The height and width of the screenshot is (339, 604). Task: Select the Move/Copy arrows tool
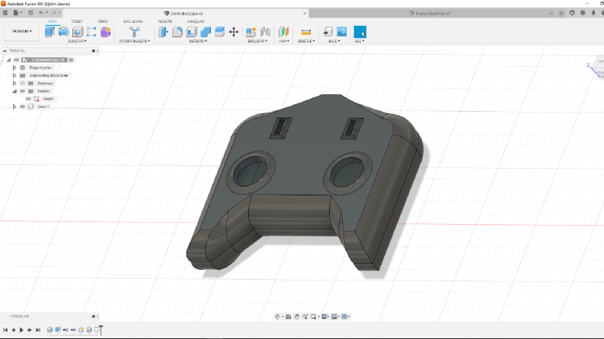click(234, 32)
